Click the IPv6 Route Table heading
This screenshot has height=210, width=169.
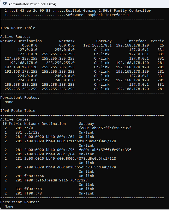[18, 111]
